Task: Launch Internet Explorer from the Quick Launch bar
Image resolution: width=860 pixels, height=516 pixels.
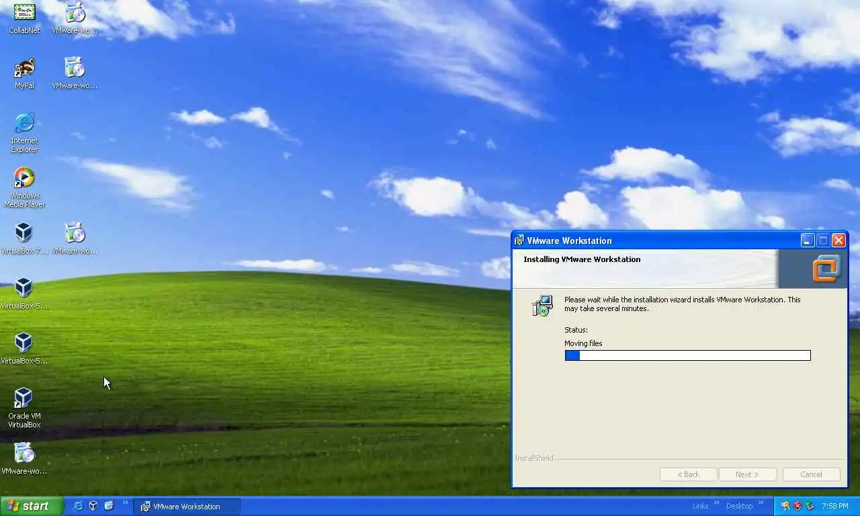Action: [78, 506]
